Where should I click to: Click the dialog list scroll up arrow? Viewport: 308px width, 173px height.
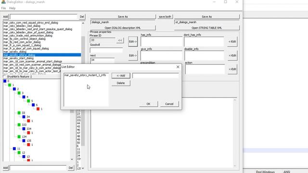coord(83,23)
